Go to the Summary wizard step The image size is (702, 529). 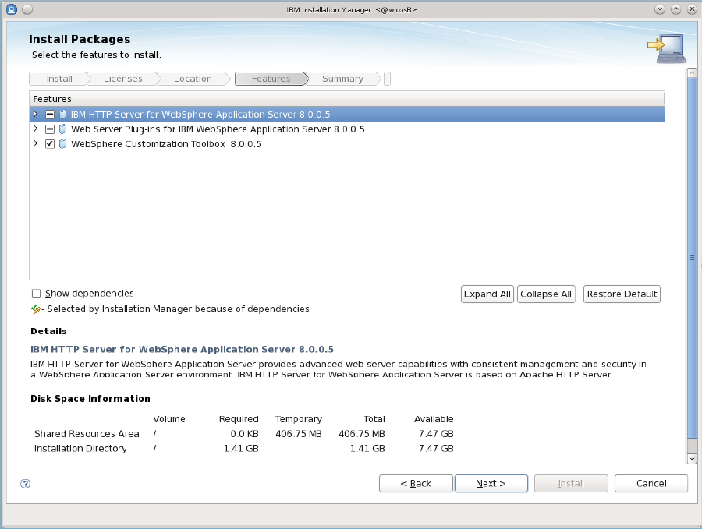pos(343,79)
